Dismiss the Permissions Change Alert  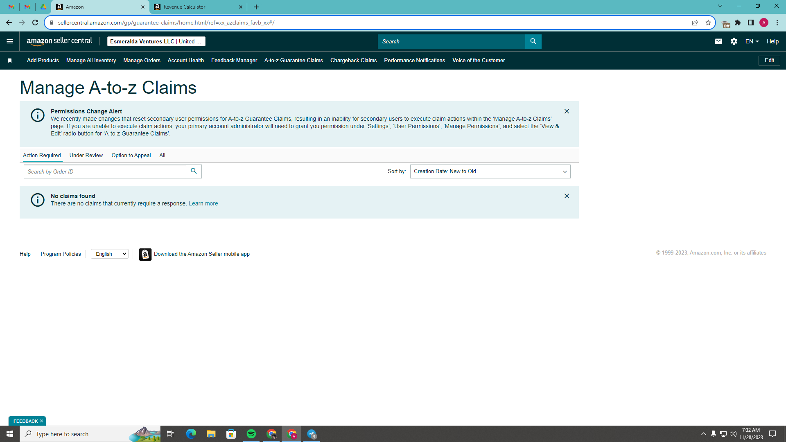click(x=567, y=111)
